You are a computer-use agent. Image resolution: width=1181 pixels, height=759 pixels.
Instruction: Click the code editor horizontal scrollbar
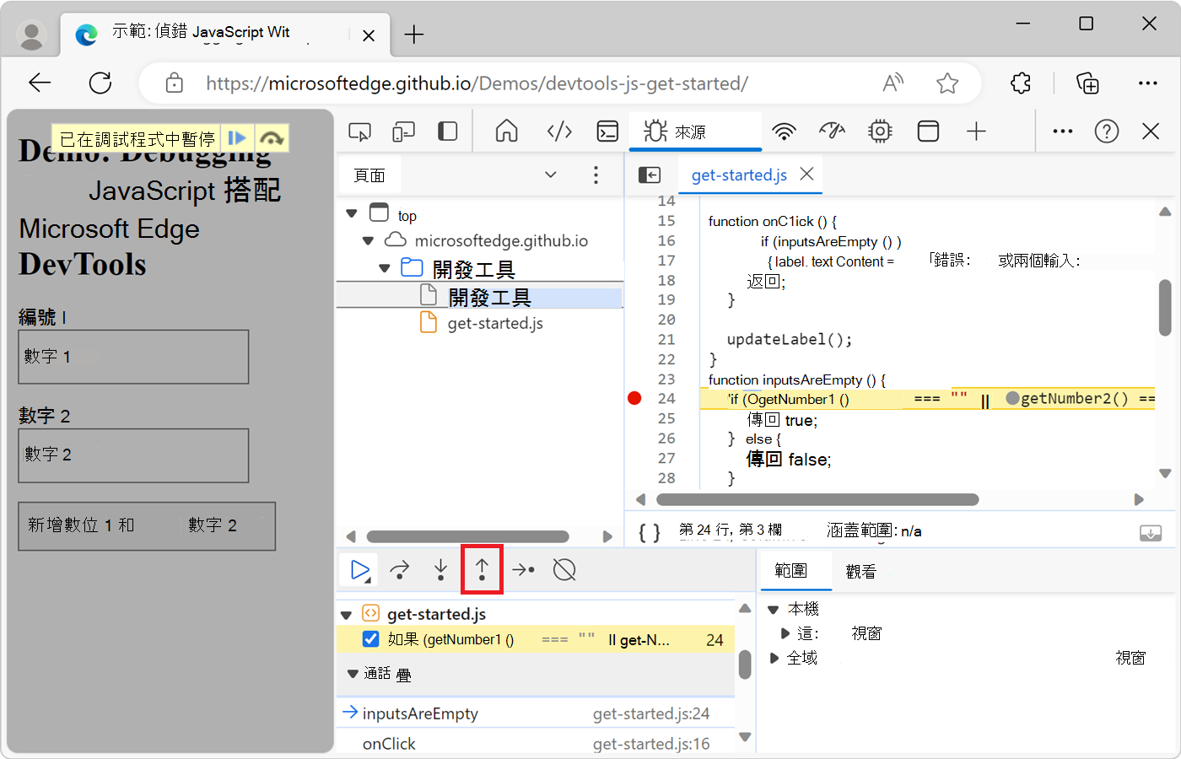(817, 499)
